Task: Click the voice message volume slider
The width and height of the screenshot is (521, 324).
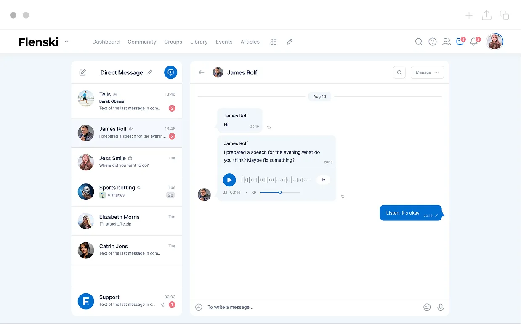Action: (x=280, y=192)
